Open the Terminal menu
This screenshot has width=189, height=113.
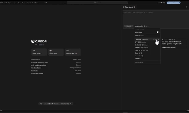tap(30, 3)
